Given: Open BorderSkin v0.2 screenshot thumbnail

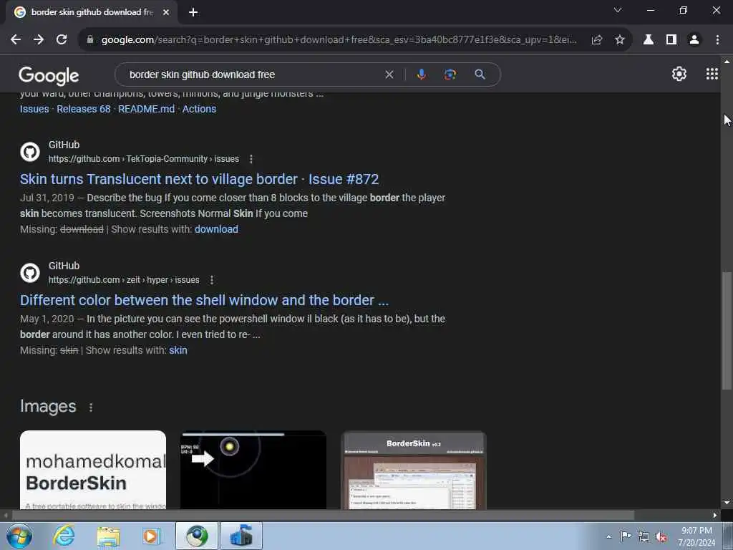Looking at the screenshot, I should (414, 470).
